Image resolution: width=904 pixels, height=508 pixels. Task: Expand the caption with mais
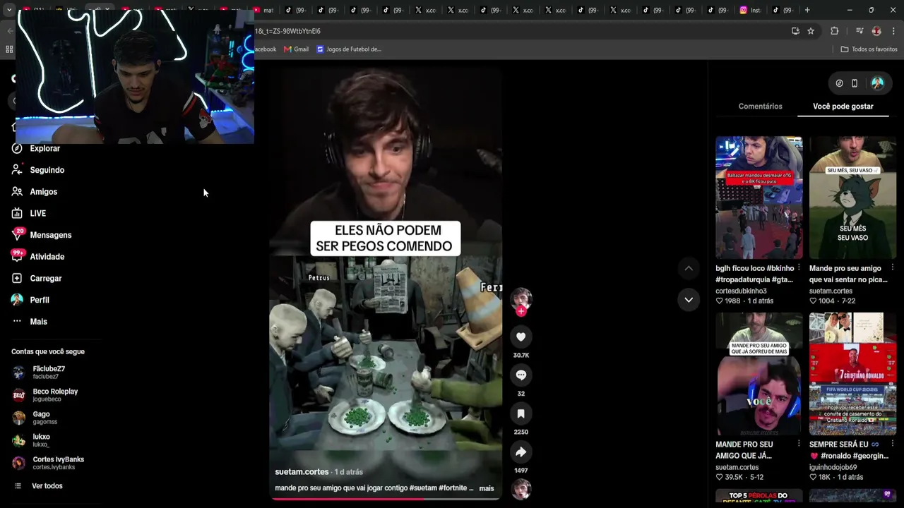click(x=487, y=488)
